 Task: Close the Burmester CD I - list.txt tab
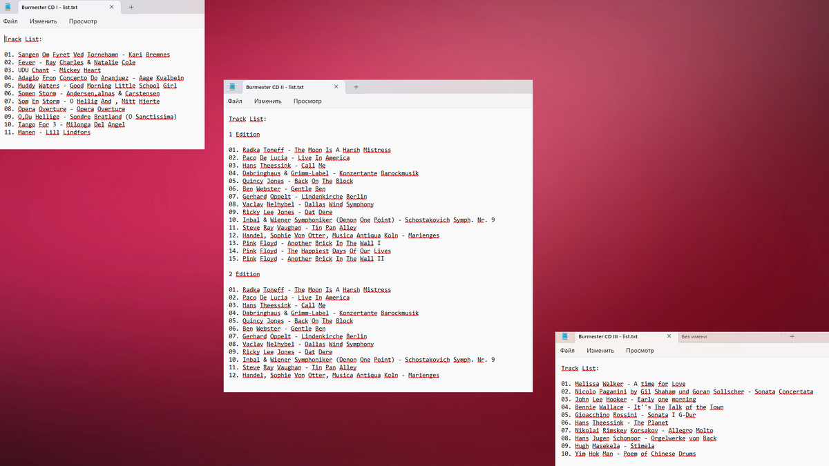point(112,7)
